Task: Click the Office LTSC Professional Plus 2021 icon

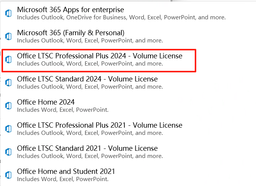Action: (8, 129)
